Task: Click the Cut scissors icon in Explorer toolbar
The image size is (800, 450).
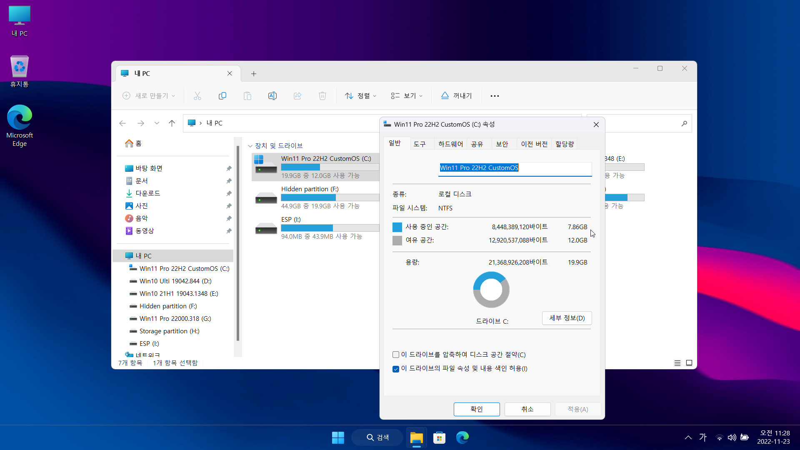Action: tap(197, 96)
